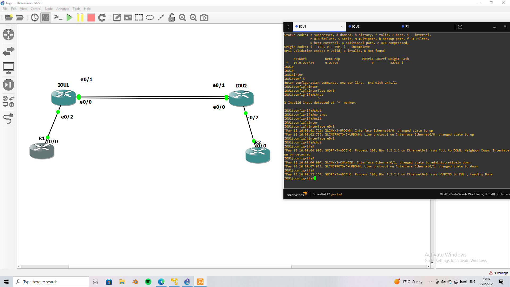Click the 4 warnings status indicator
This screenshot has height=287, width=510.
pos(498,273)
